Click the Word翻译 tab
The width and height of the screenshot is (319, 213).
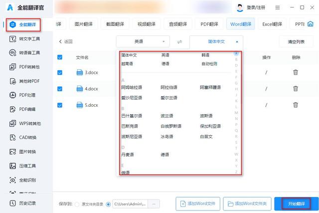pyautogui.click(x=241, y=24)
